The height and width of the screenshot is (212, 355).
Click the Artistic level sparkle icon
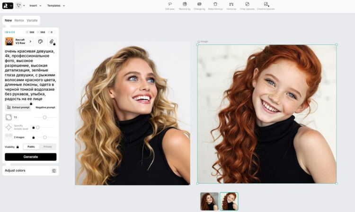coord(9,127)
